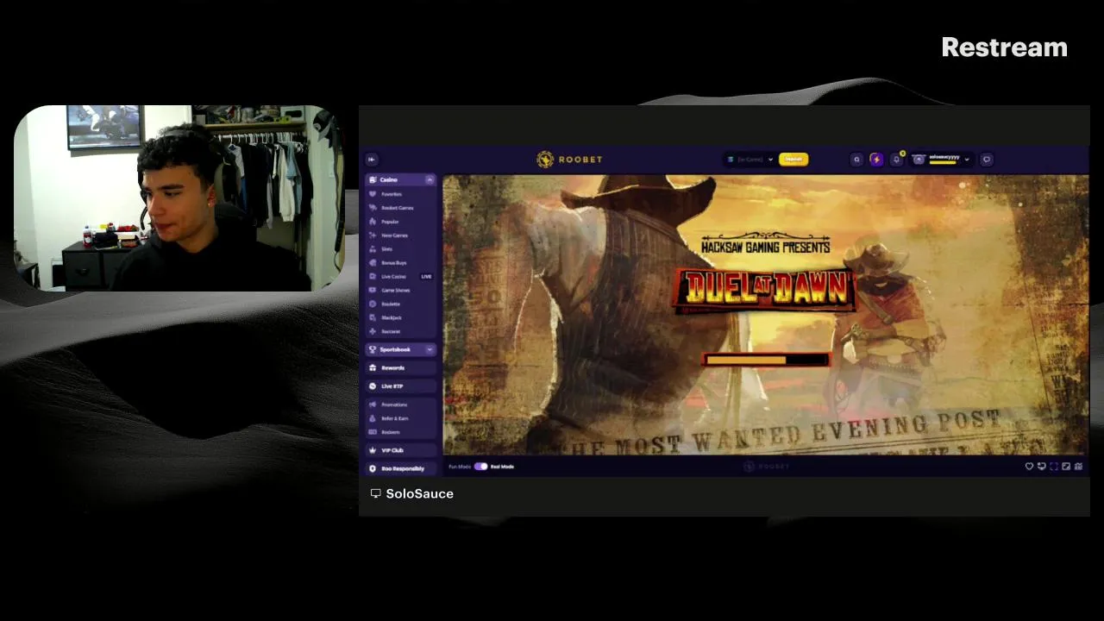Click the Duel at Dawn loading progress bar
Viewport: 1104px width, 621px height.
[767, 360]
